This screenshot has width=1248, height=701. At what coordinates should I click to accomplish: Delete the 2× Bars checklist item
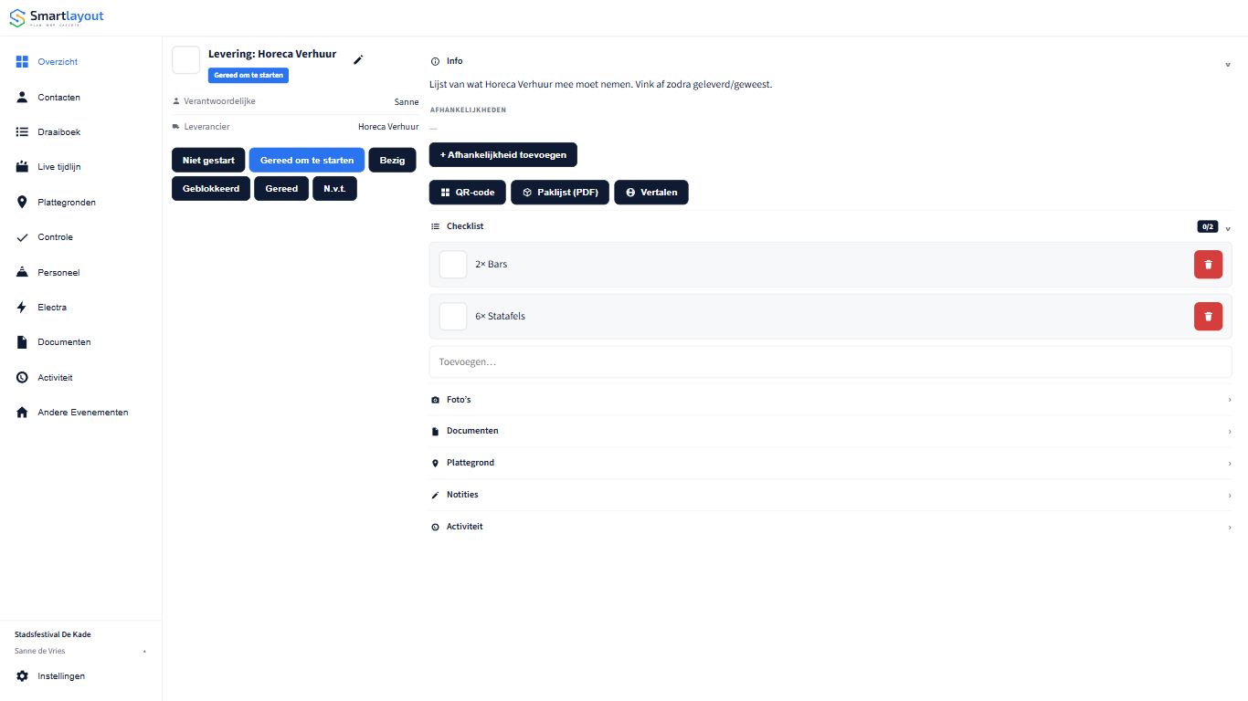tap(1208, 265)
